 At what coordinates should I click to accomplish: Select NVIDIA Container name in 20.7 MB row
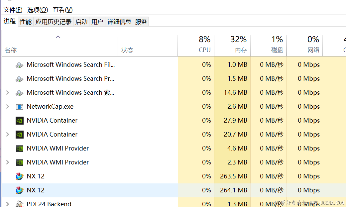[52, 134]
